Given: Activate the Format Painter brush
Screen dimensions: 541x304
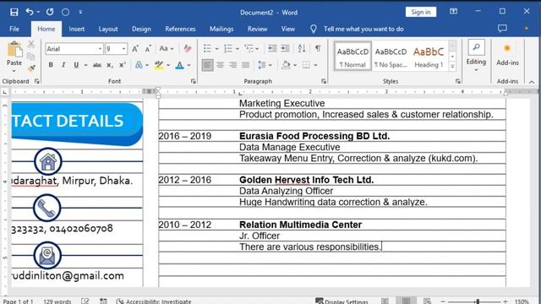Looking at the screenshot, I should pyautogui.click(x=31, y=68).
